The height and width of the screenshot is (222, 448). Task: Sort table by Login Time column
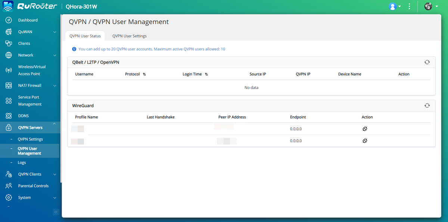206,74
